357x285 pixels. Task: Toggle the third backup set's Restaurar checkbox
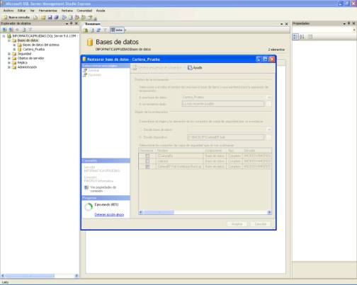click(x=147, y=167)
